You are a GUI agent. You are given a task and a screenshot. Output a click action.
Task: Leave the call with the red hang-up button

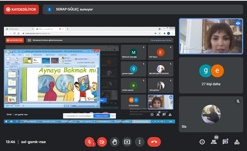[x=154, y=142]
